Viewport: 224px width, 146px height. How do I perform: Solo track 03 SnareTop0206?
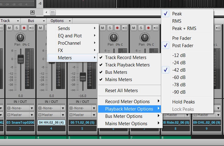point(16,28)
